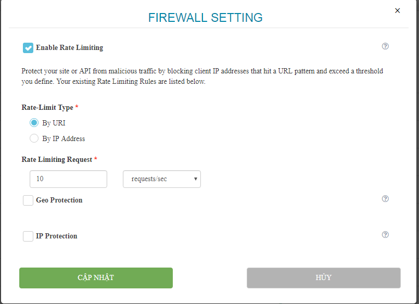Select the By URI radio button

[x=34, y=123]
